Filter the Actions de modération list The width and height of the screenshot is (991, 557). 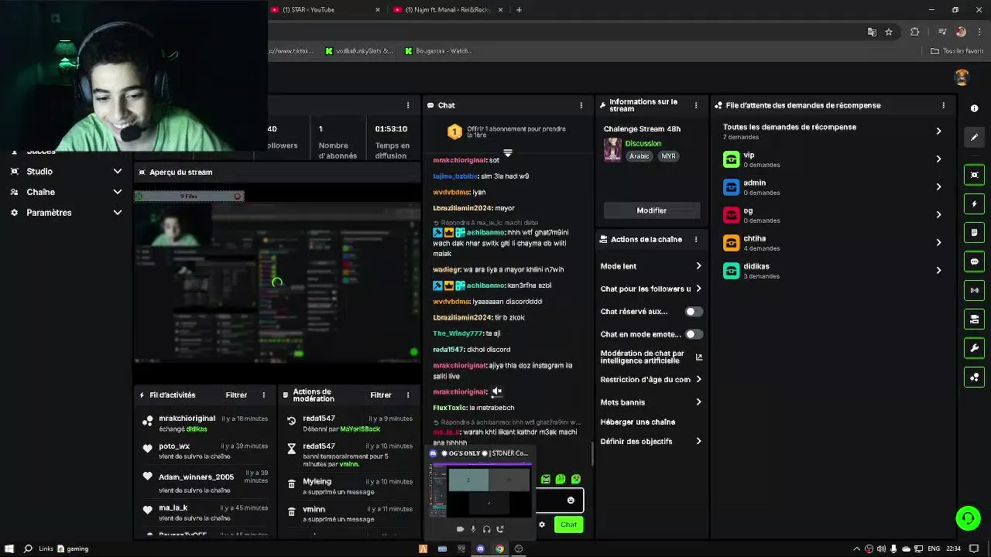tap(381, 395)
